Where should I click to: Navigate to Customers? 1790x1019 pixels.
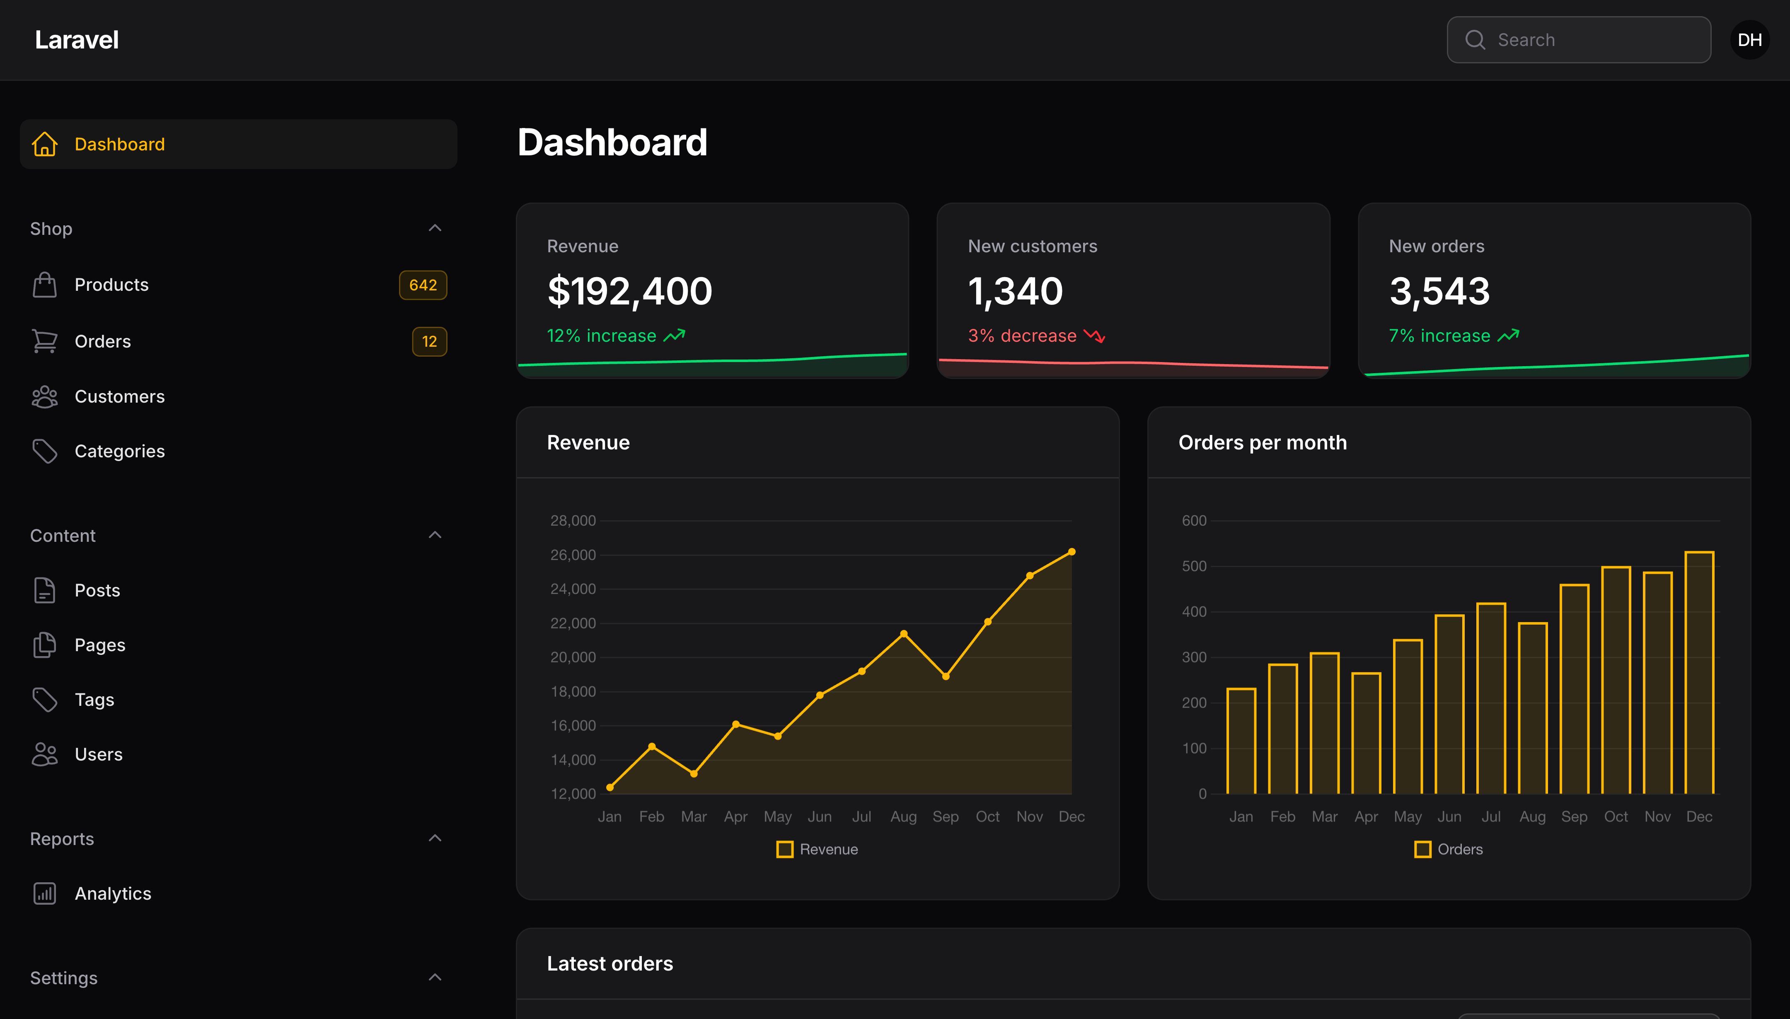pyautogui.click(x=239, y=396)
